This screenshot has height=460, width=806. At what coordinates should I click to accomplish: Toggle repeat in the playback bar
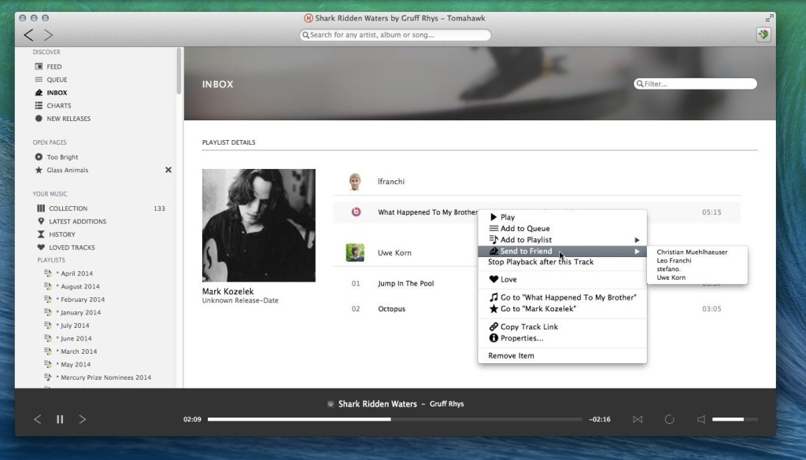(669, 419)
